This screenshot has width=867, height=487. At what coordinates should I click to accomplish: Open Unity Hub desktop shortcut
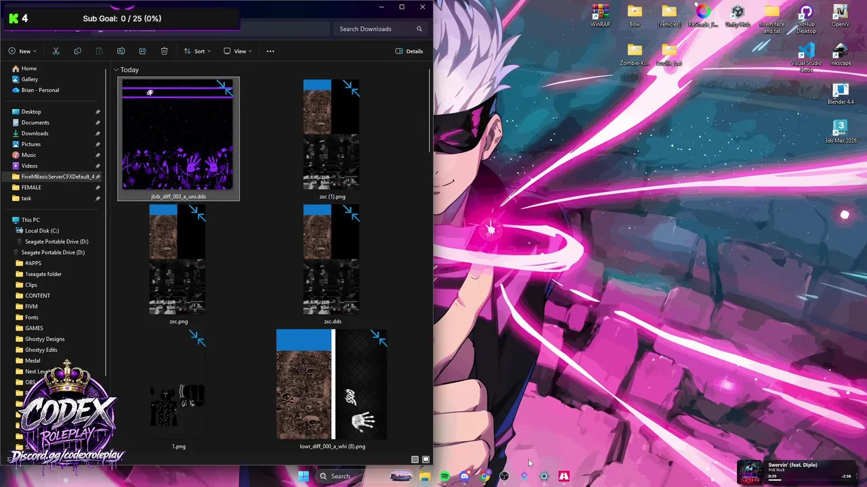(x=738, y=16)
